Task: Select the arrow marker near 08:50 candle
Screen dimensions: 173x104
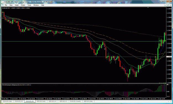Action: click(x=105, y=49)
